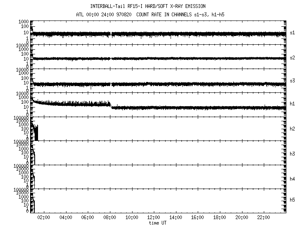The width and height of the screenshot is (301, 230).
Task: Select the 08:00 time axis tick label
Action: pyautogui.click(x=110, y=217)
